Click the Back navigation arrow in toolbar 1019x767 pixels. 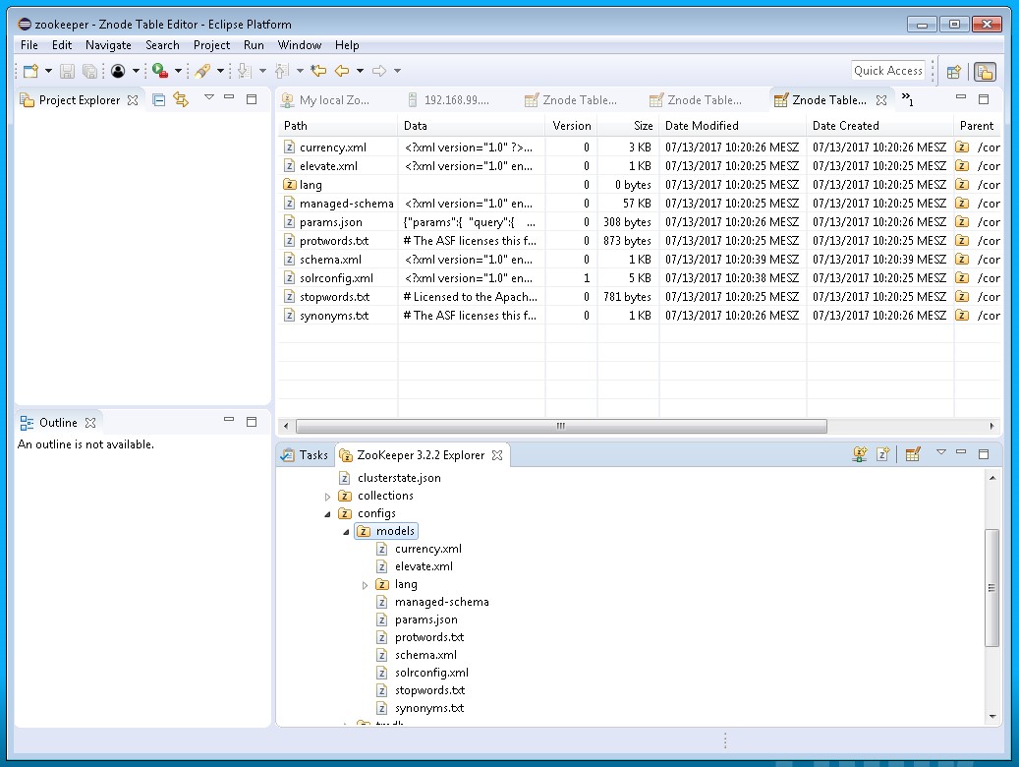342,71
